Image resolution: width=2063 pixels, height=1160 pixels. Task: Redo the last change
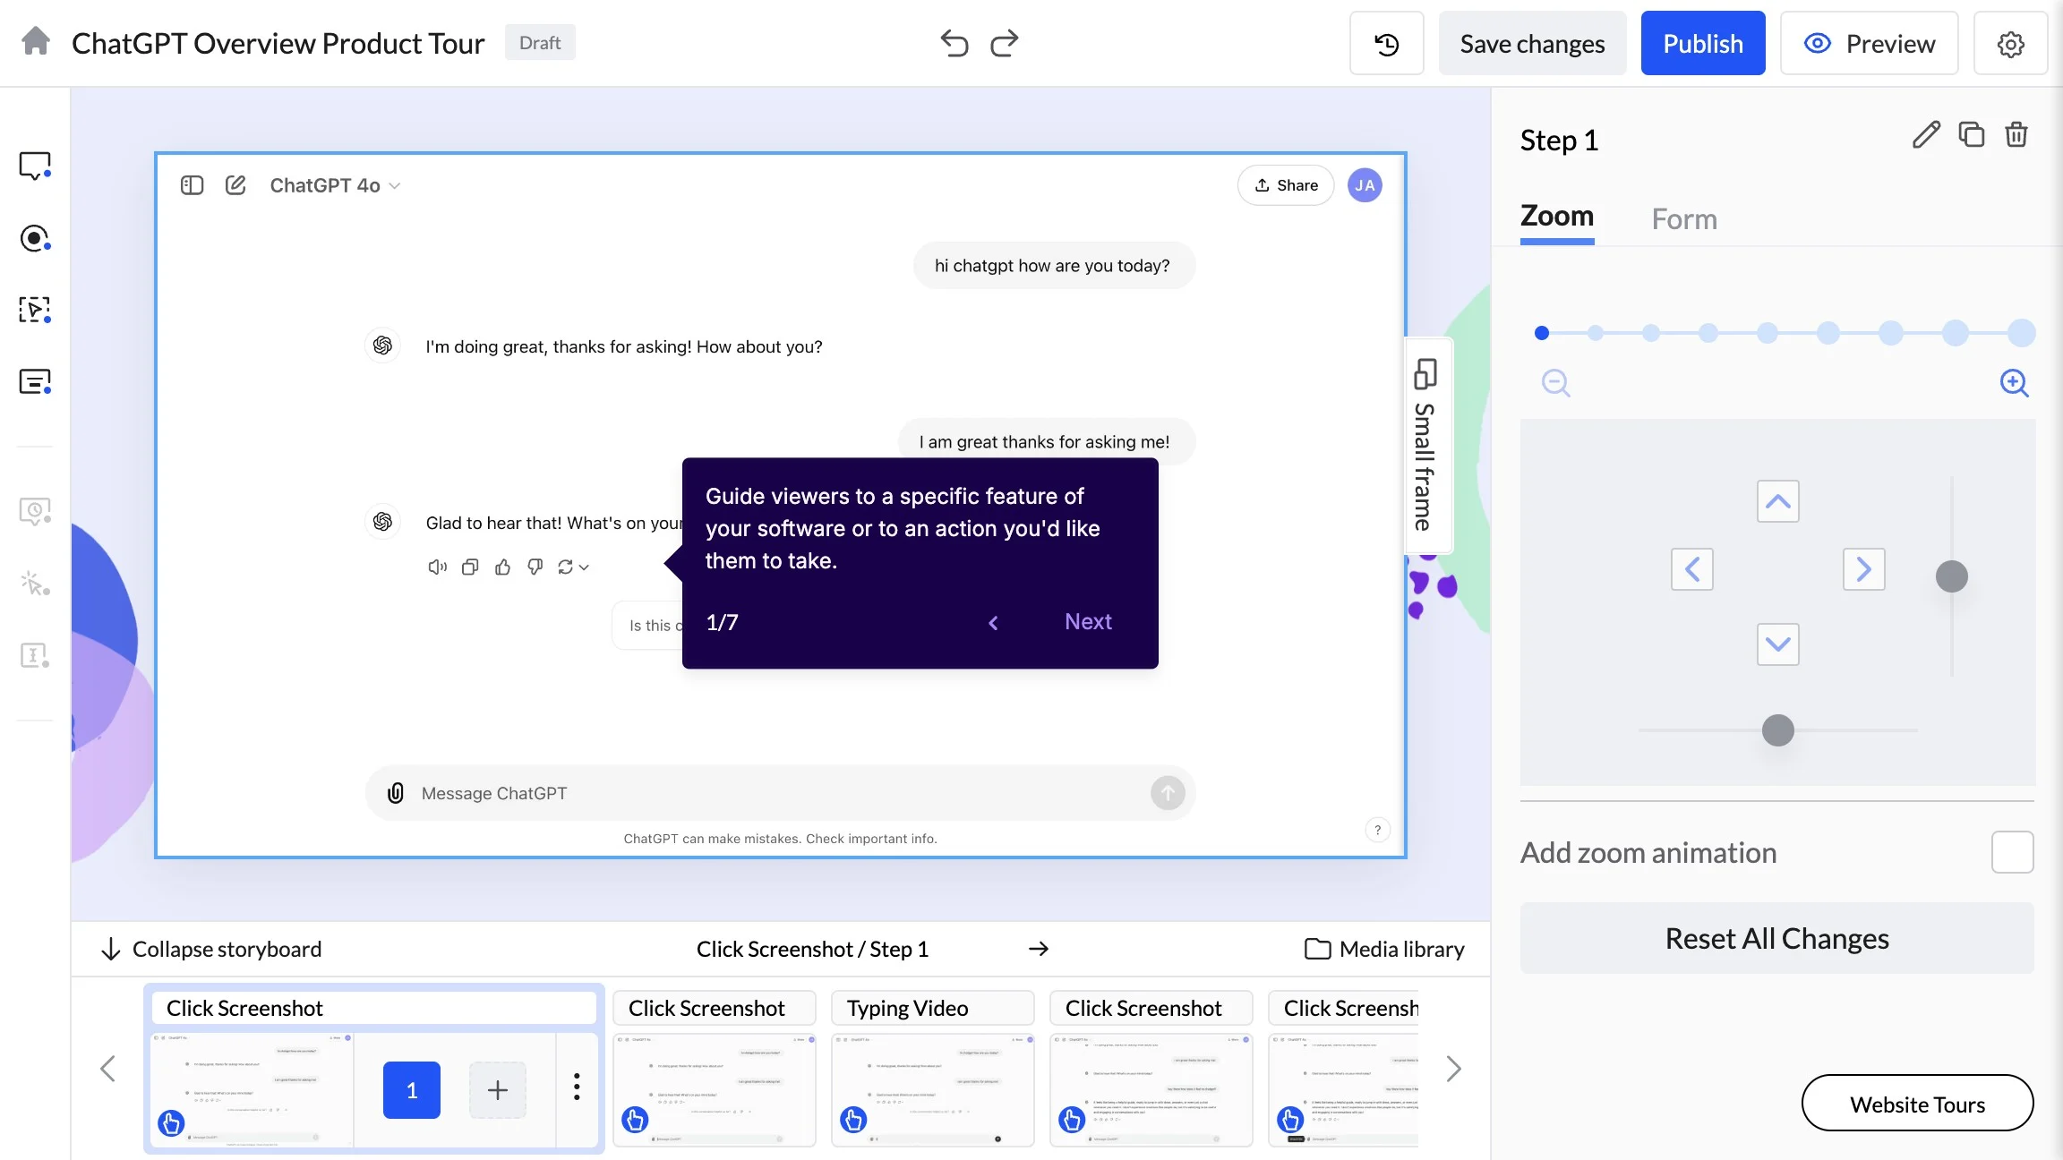pos(1005,43)
